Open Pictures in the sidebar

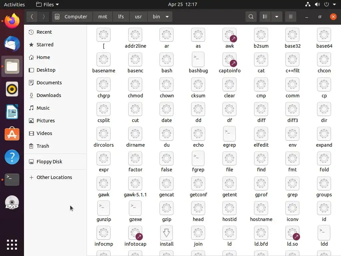55,120
